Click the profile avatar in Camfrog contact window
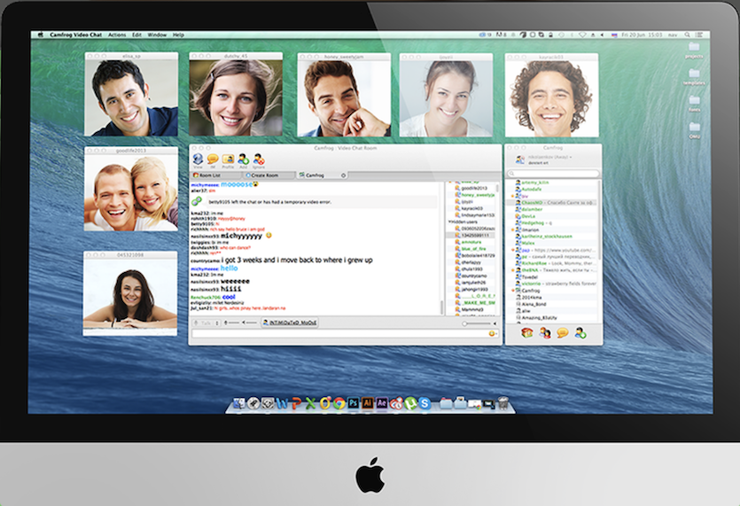Image resolution: width=740 pixels, height=506 pixels. coord(520,160)
